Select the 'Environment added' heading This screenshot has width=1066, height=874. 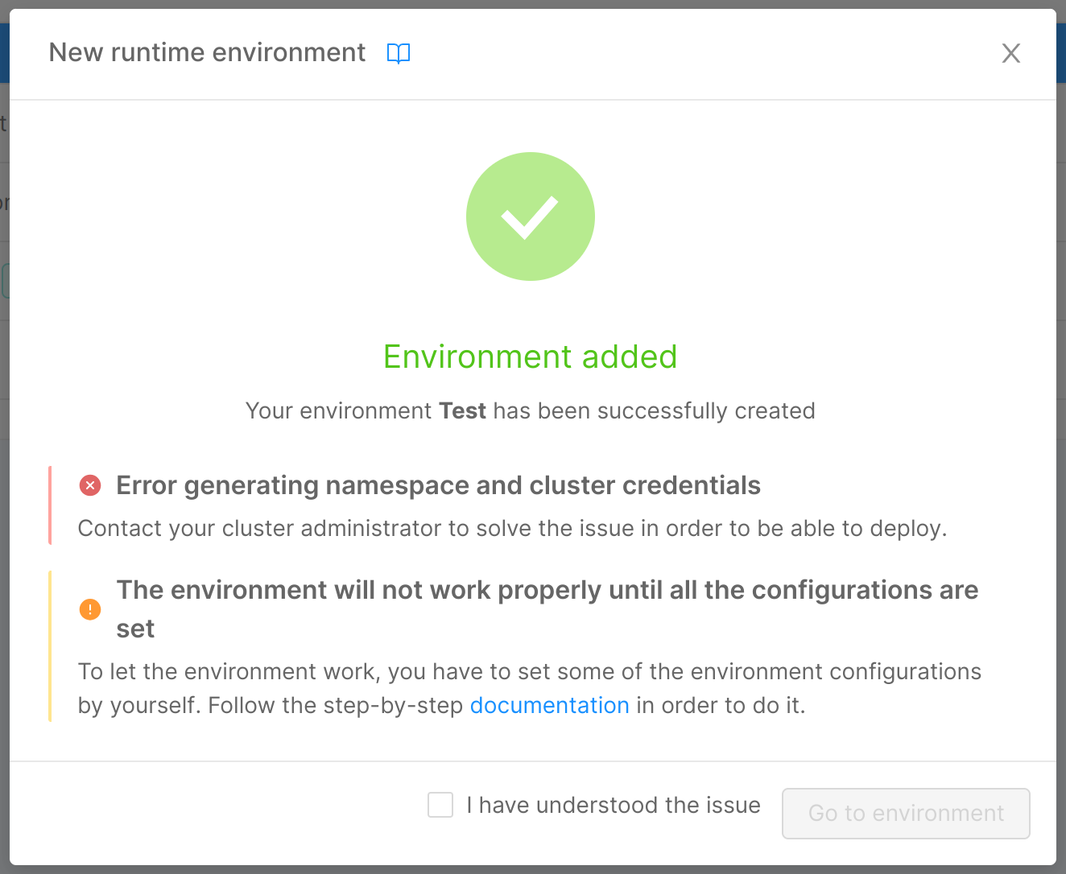tap(530, 357)
